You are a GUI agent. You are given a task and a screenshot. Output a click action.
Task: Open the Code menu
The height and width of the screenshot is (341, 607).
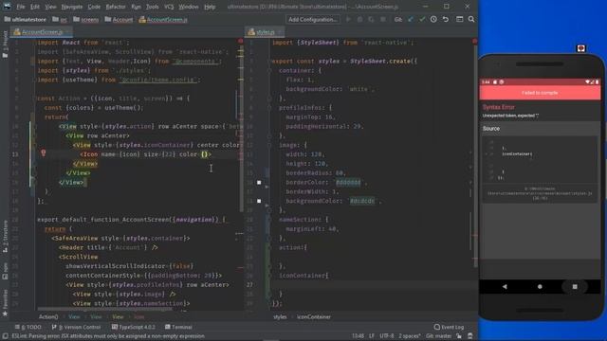(x=94, y=7)
